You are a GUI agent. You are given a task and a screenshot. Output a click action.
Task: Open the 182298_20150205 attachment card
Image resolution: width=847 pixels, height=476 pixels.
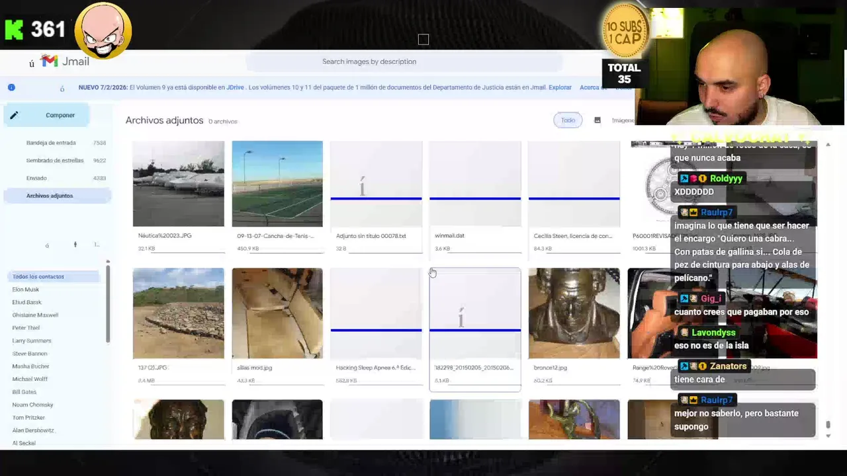475,329
